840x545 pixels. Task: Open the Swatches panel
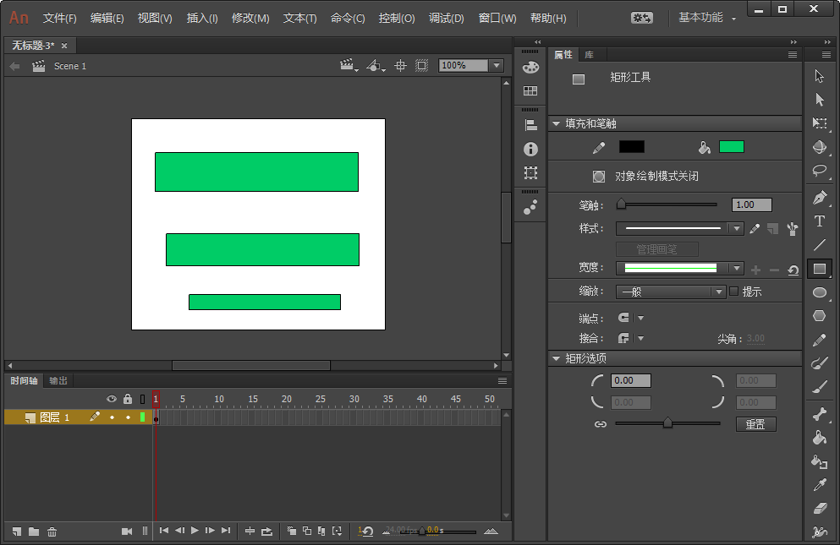click(530, 90)
